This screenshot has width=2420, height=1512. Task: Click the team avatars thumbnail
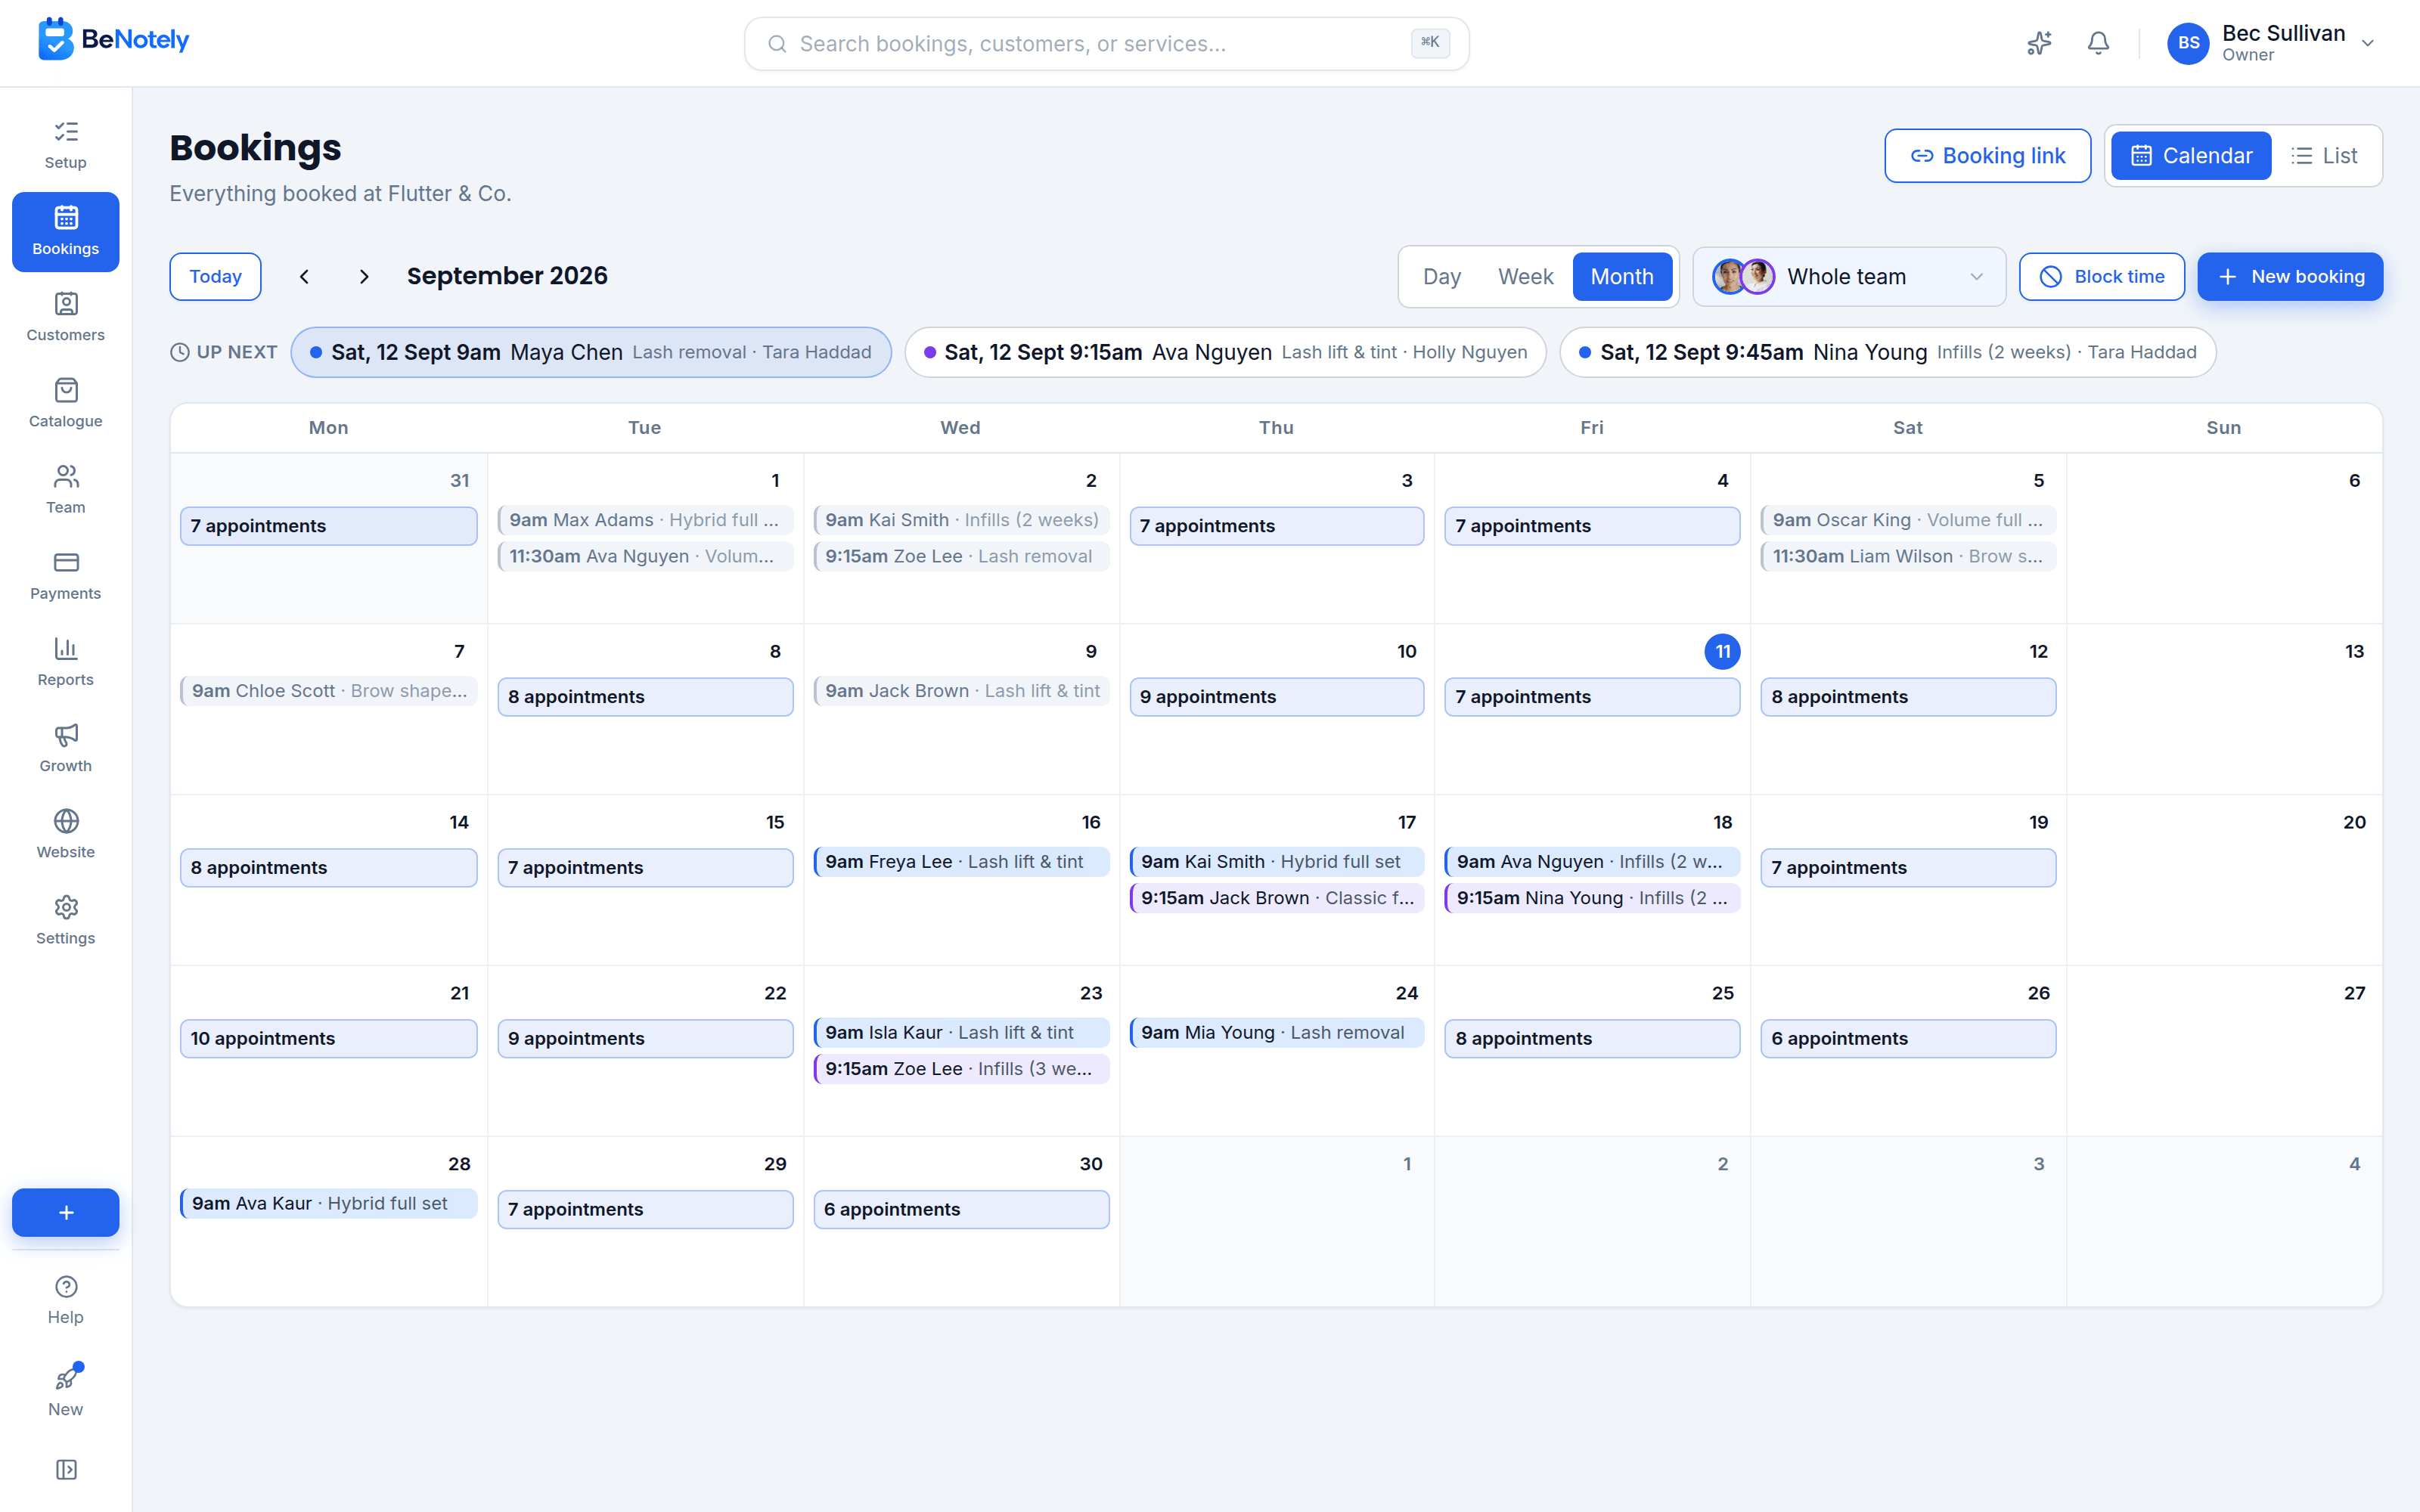click(x=1743, y=277)
